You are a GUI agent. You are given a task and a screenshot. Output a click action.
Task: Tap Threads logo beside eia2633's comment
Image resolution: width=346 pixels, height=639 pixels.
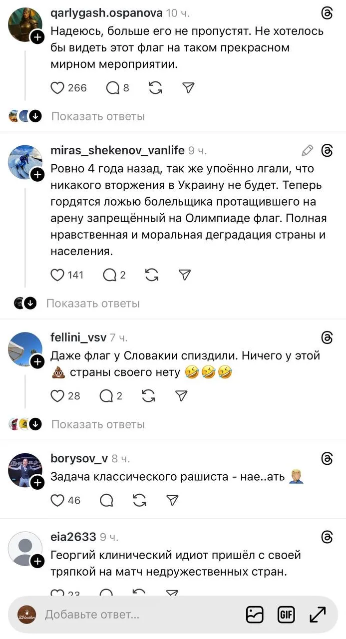[x=327, y=537]
